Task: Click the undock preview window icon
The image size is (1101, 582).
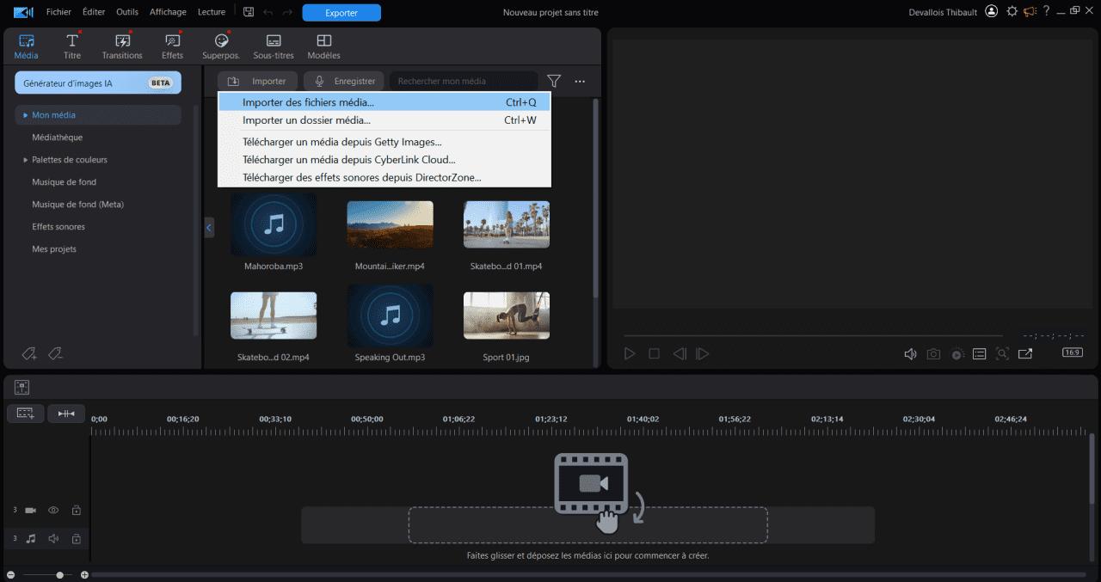Action: [1025, 353]
